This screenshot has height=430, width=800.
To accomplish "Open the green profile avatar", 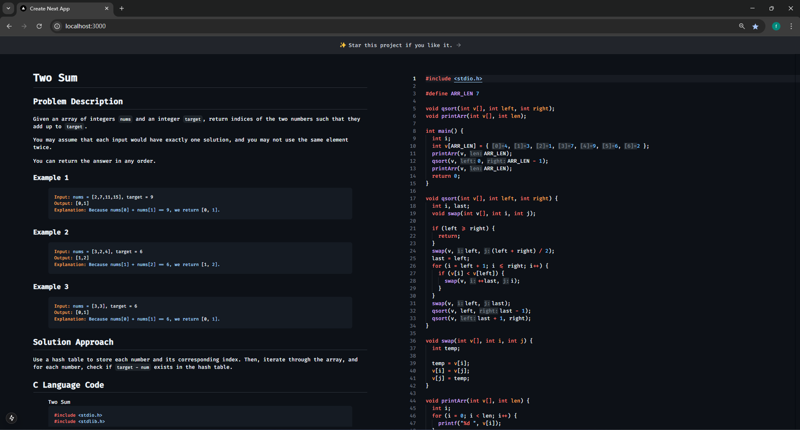I will [x=776, y=26].
